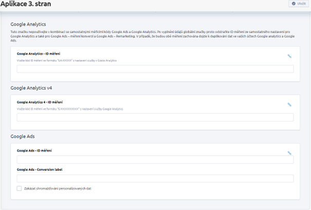Click the G-XXXXXXXXXX format hint under Analytics 4
The height and width of the screenshot is (210, 311).
click(x=70, y=109)
